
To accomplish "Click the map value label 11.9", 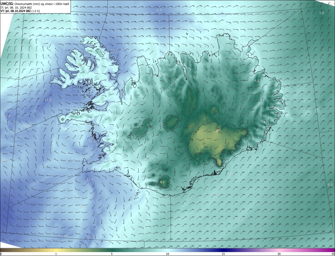I will pyautogui.click(x=62, y=236).
